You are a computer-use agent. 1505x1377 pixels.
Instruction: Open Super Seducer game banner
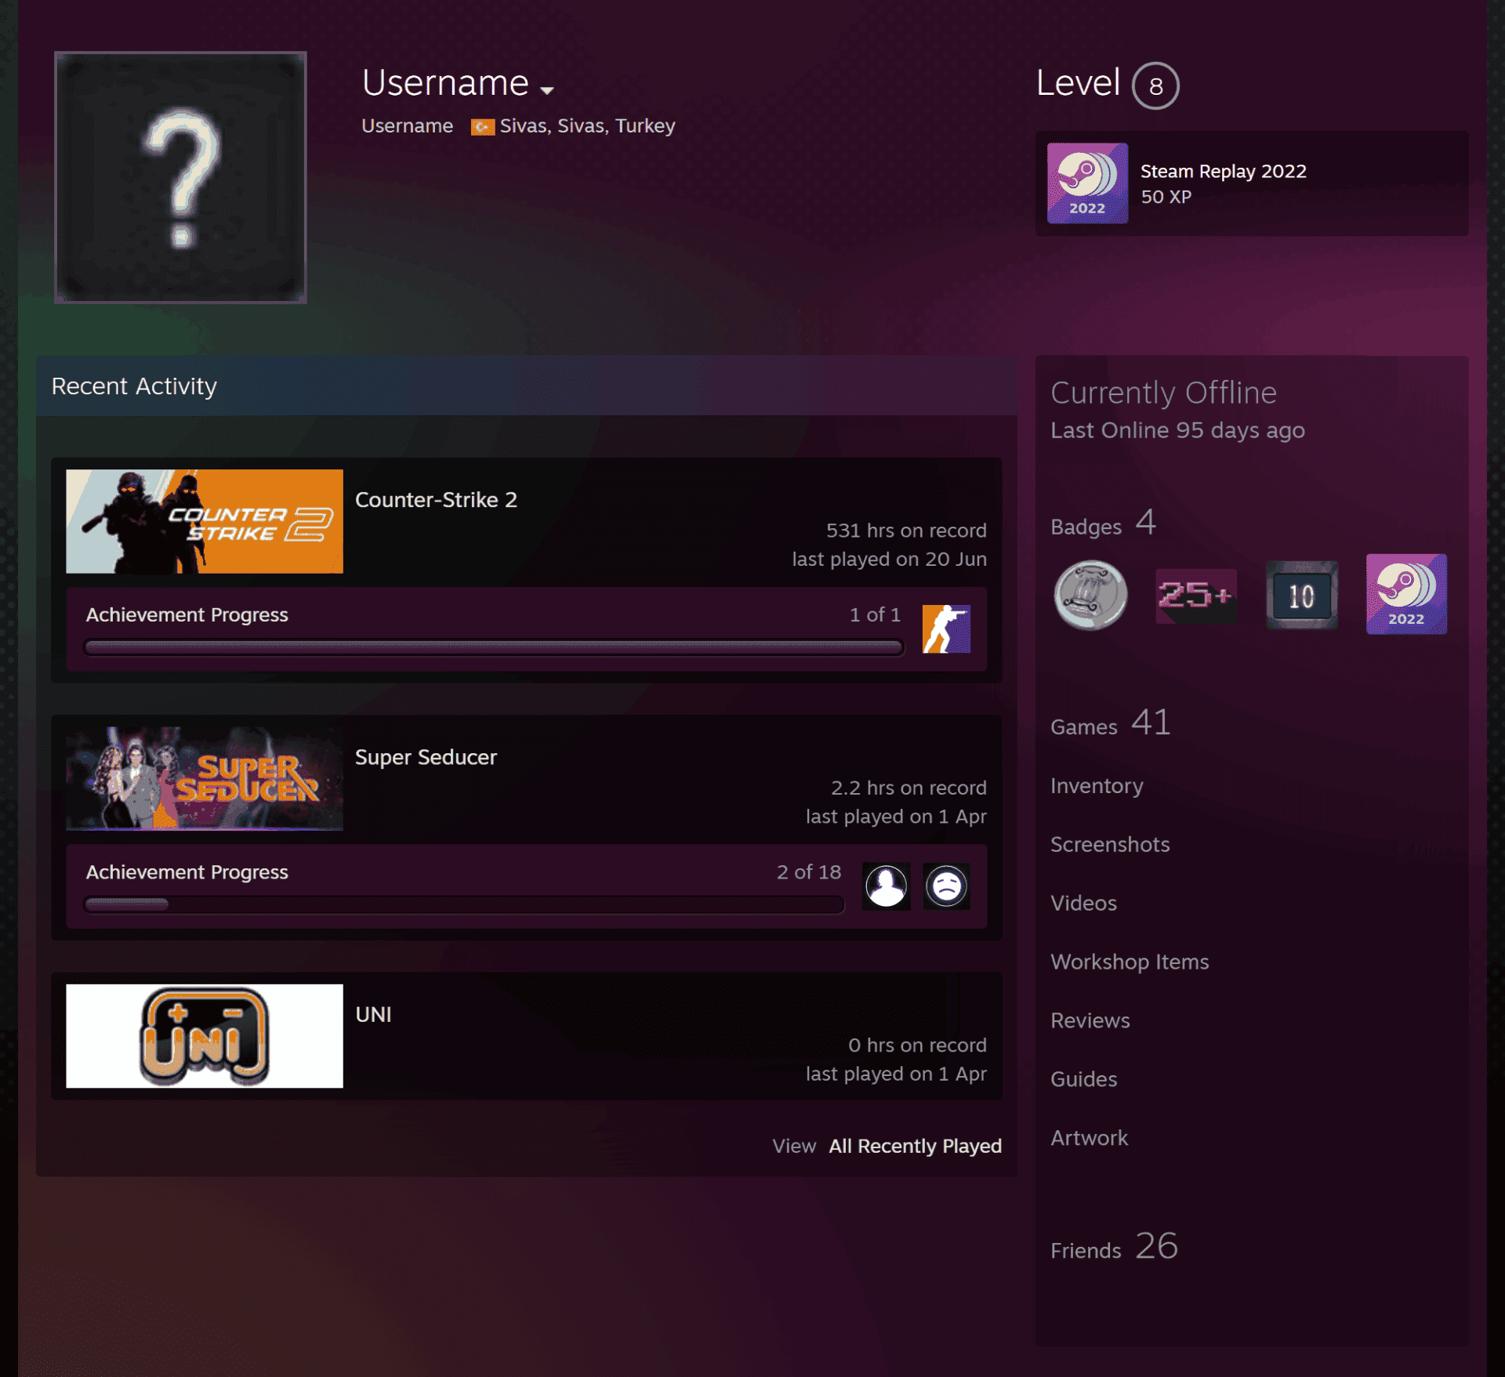pyautogui.click(x=205, y=778)
